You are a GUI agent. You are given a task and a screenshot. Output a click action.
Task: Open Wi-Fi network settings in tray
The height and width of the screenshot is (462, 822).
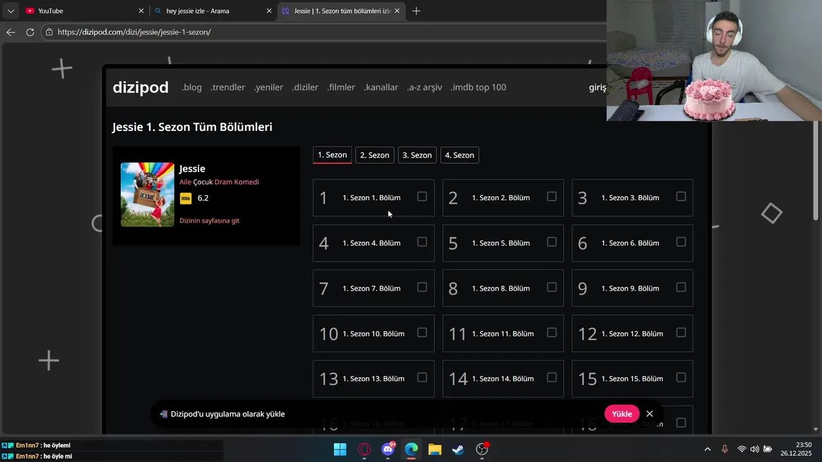[x=742, y=449]
